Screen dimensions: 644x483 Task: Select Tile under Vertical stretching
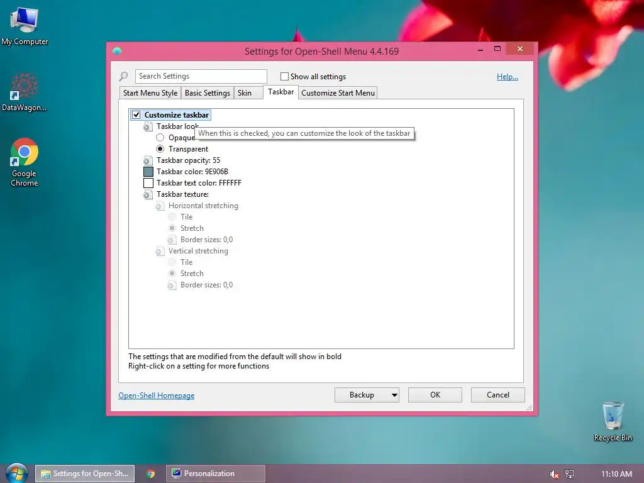(172, 262)
